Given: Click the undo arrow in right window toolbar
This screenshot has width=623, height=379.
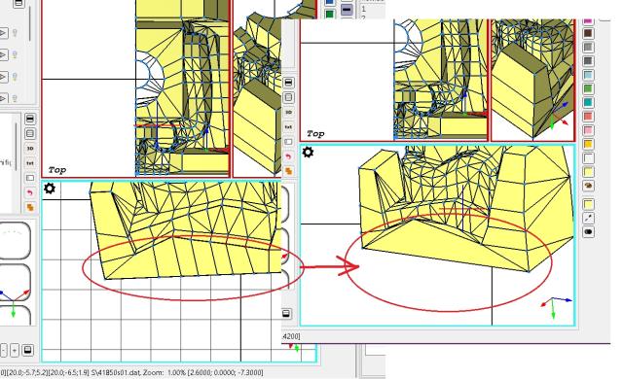Looking at the screenshot, I should pyautogui.click(x=288, y=156).
